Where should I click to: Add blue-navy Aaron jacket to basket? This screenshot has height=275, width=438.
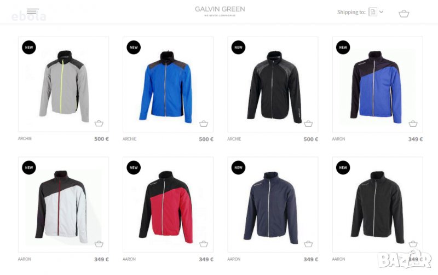coord(413,124)
